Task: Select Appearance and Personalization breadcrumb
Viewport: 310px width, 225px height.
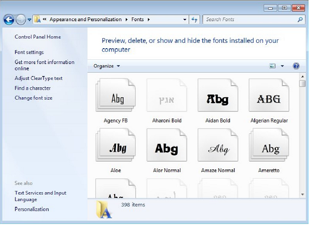Action: [85, 19]
